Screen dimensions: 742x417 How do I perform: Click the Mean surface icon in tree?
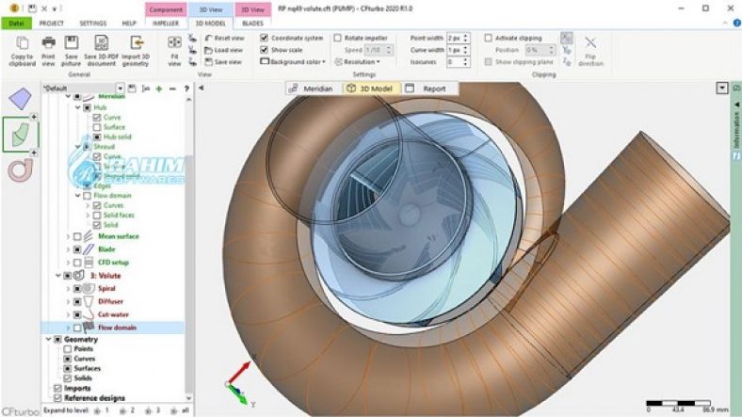89,236
